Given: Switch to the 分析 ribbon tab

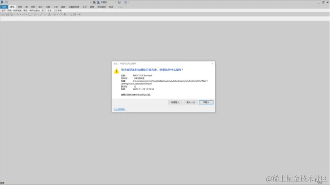Looking at the screenshot, I should [x=56, y=7].
